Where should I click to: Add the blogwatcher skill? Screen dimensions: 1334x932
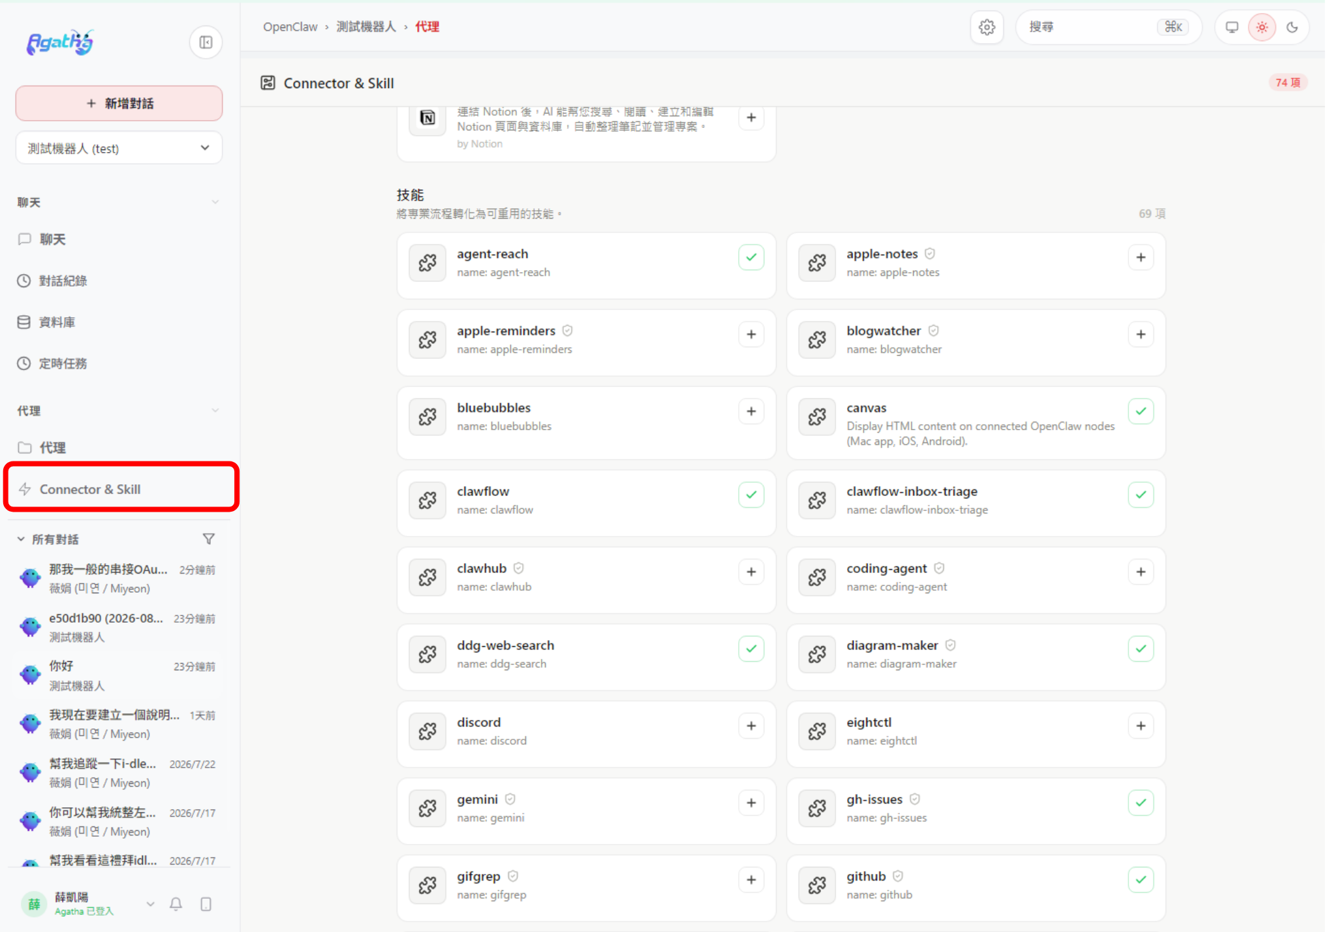[1141, 334]
